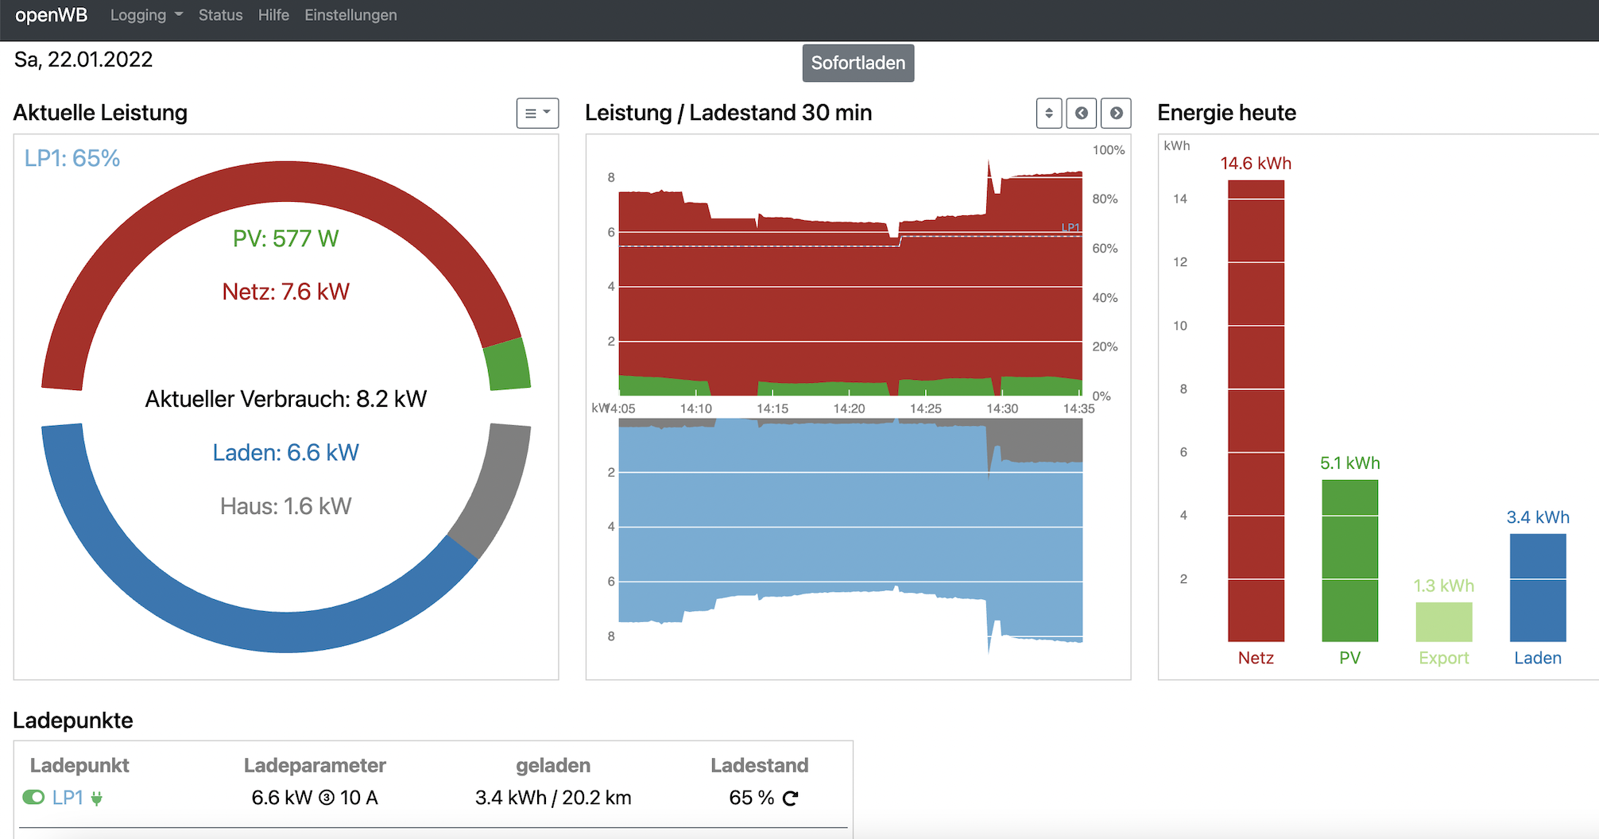The width and height of the screenshot is (1599, 839).
Task: Refresh the Ladestand 65 % value
Action: (790, 798)
